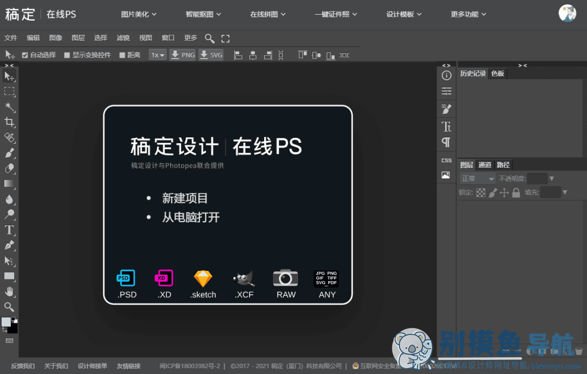Select the Pen tool
The height and width of the screenshot is (374, 587).
click(9, 245)
